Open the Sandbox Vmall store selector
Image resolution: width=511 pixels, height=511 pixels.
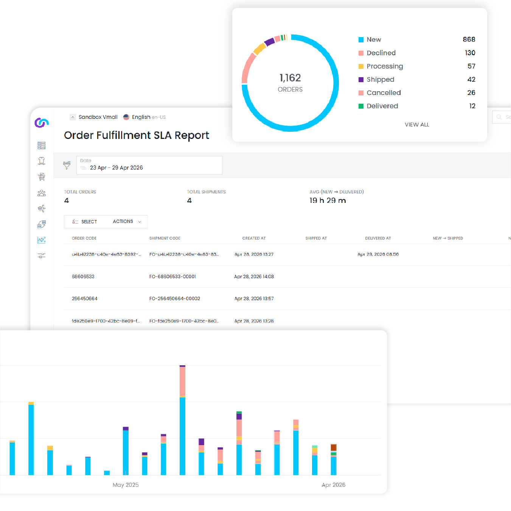94,117
